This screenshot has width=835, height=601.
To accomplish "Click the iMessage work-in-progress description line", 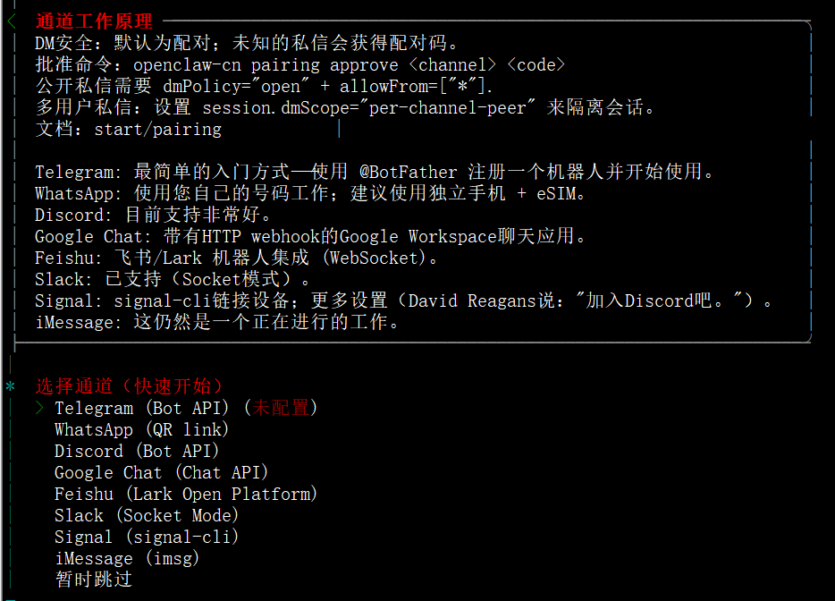I will (216, 322).
